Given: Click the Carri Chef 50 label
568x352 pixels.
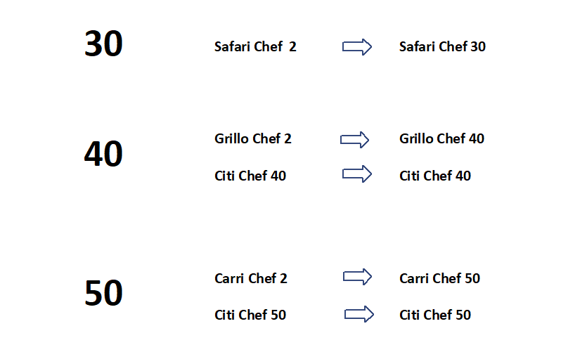Looking at the screenshot, I should pyautogui.click(x=440, y=278).
